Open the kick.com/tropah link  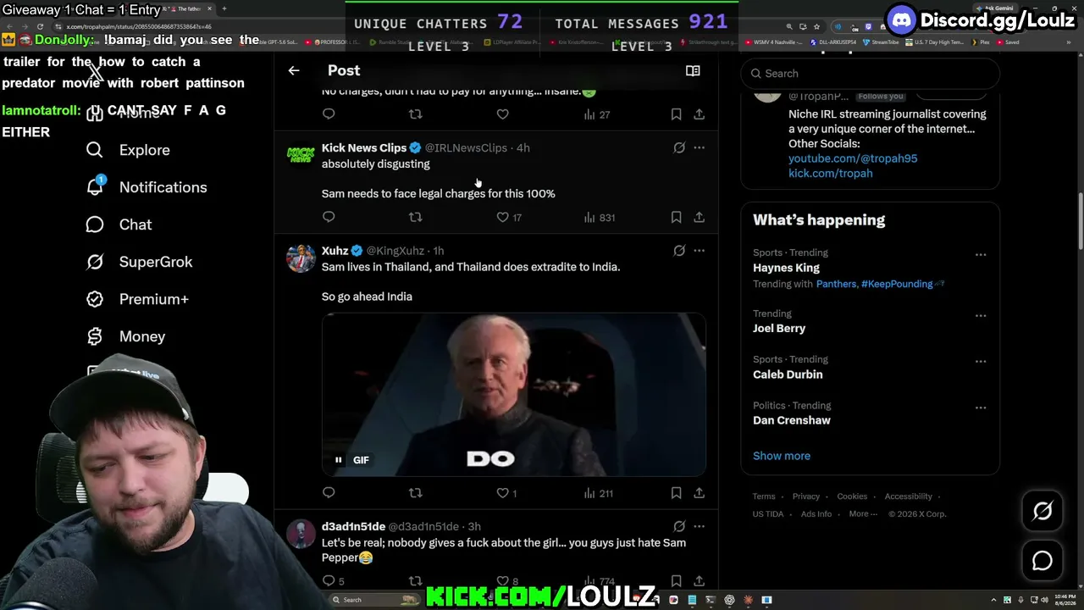coord(831,173)
